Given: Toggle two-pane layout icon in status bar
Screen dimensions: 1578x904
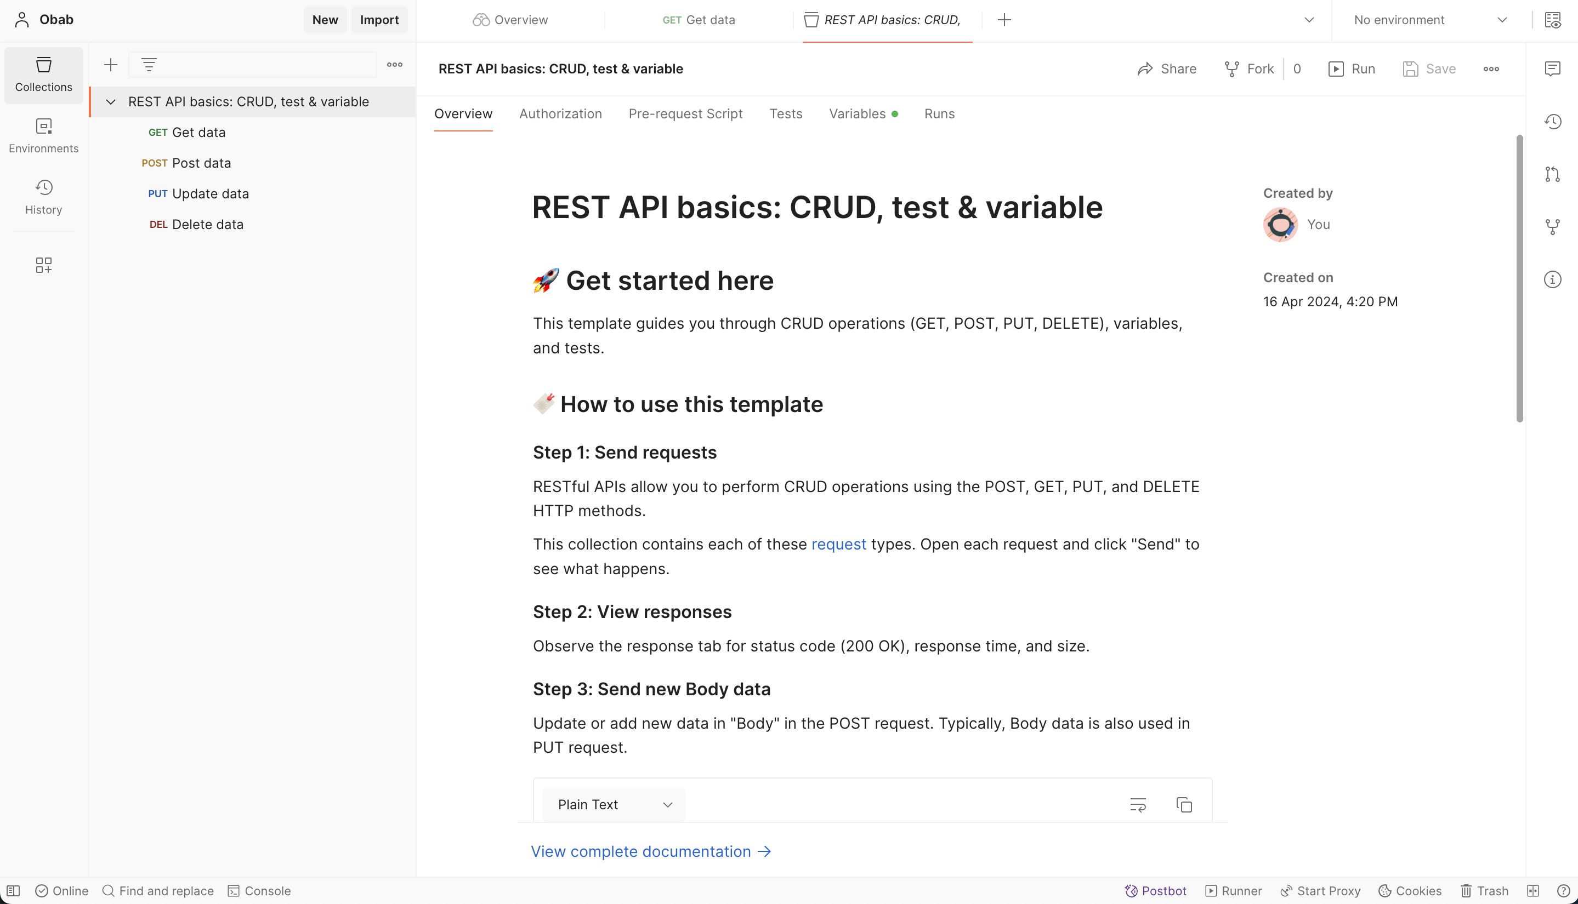Looking at the screenshot, I should (1532, 891).
